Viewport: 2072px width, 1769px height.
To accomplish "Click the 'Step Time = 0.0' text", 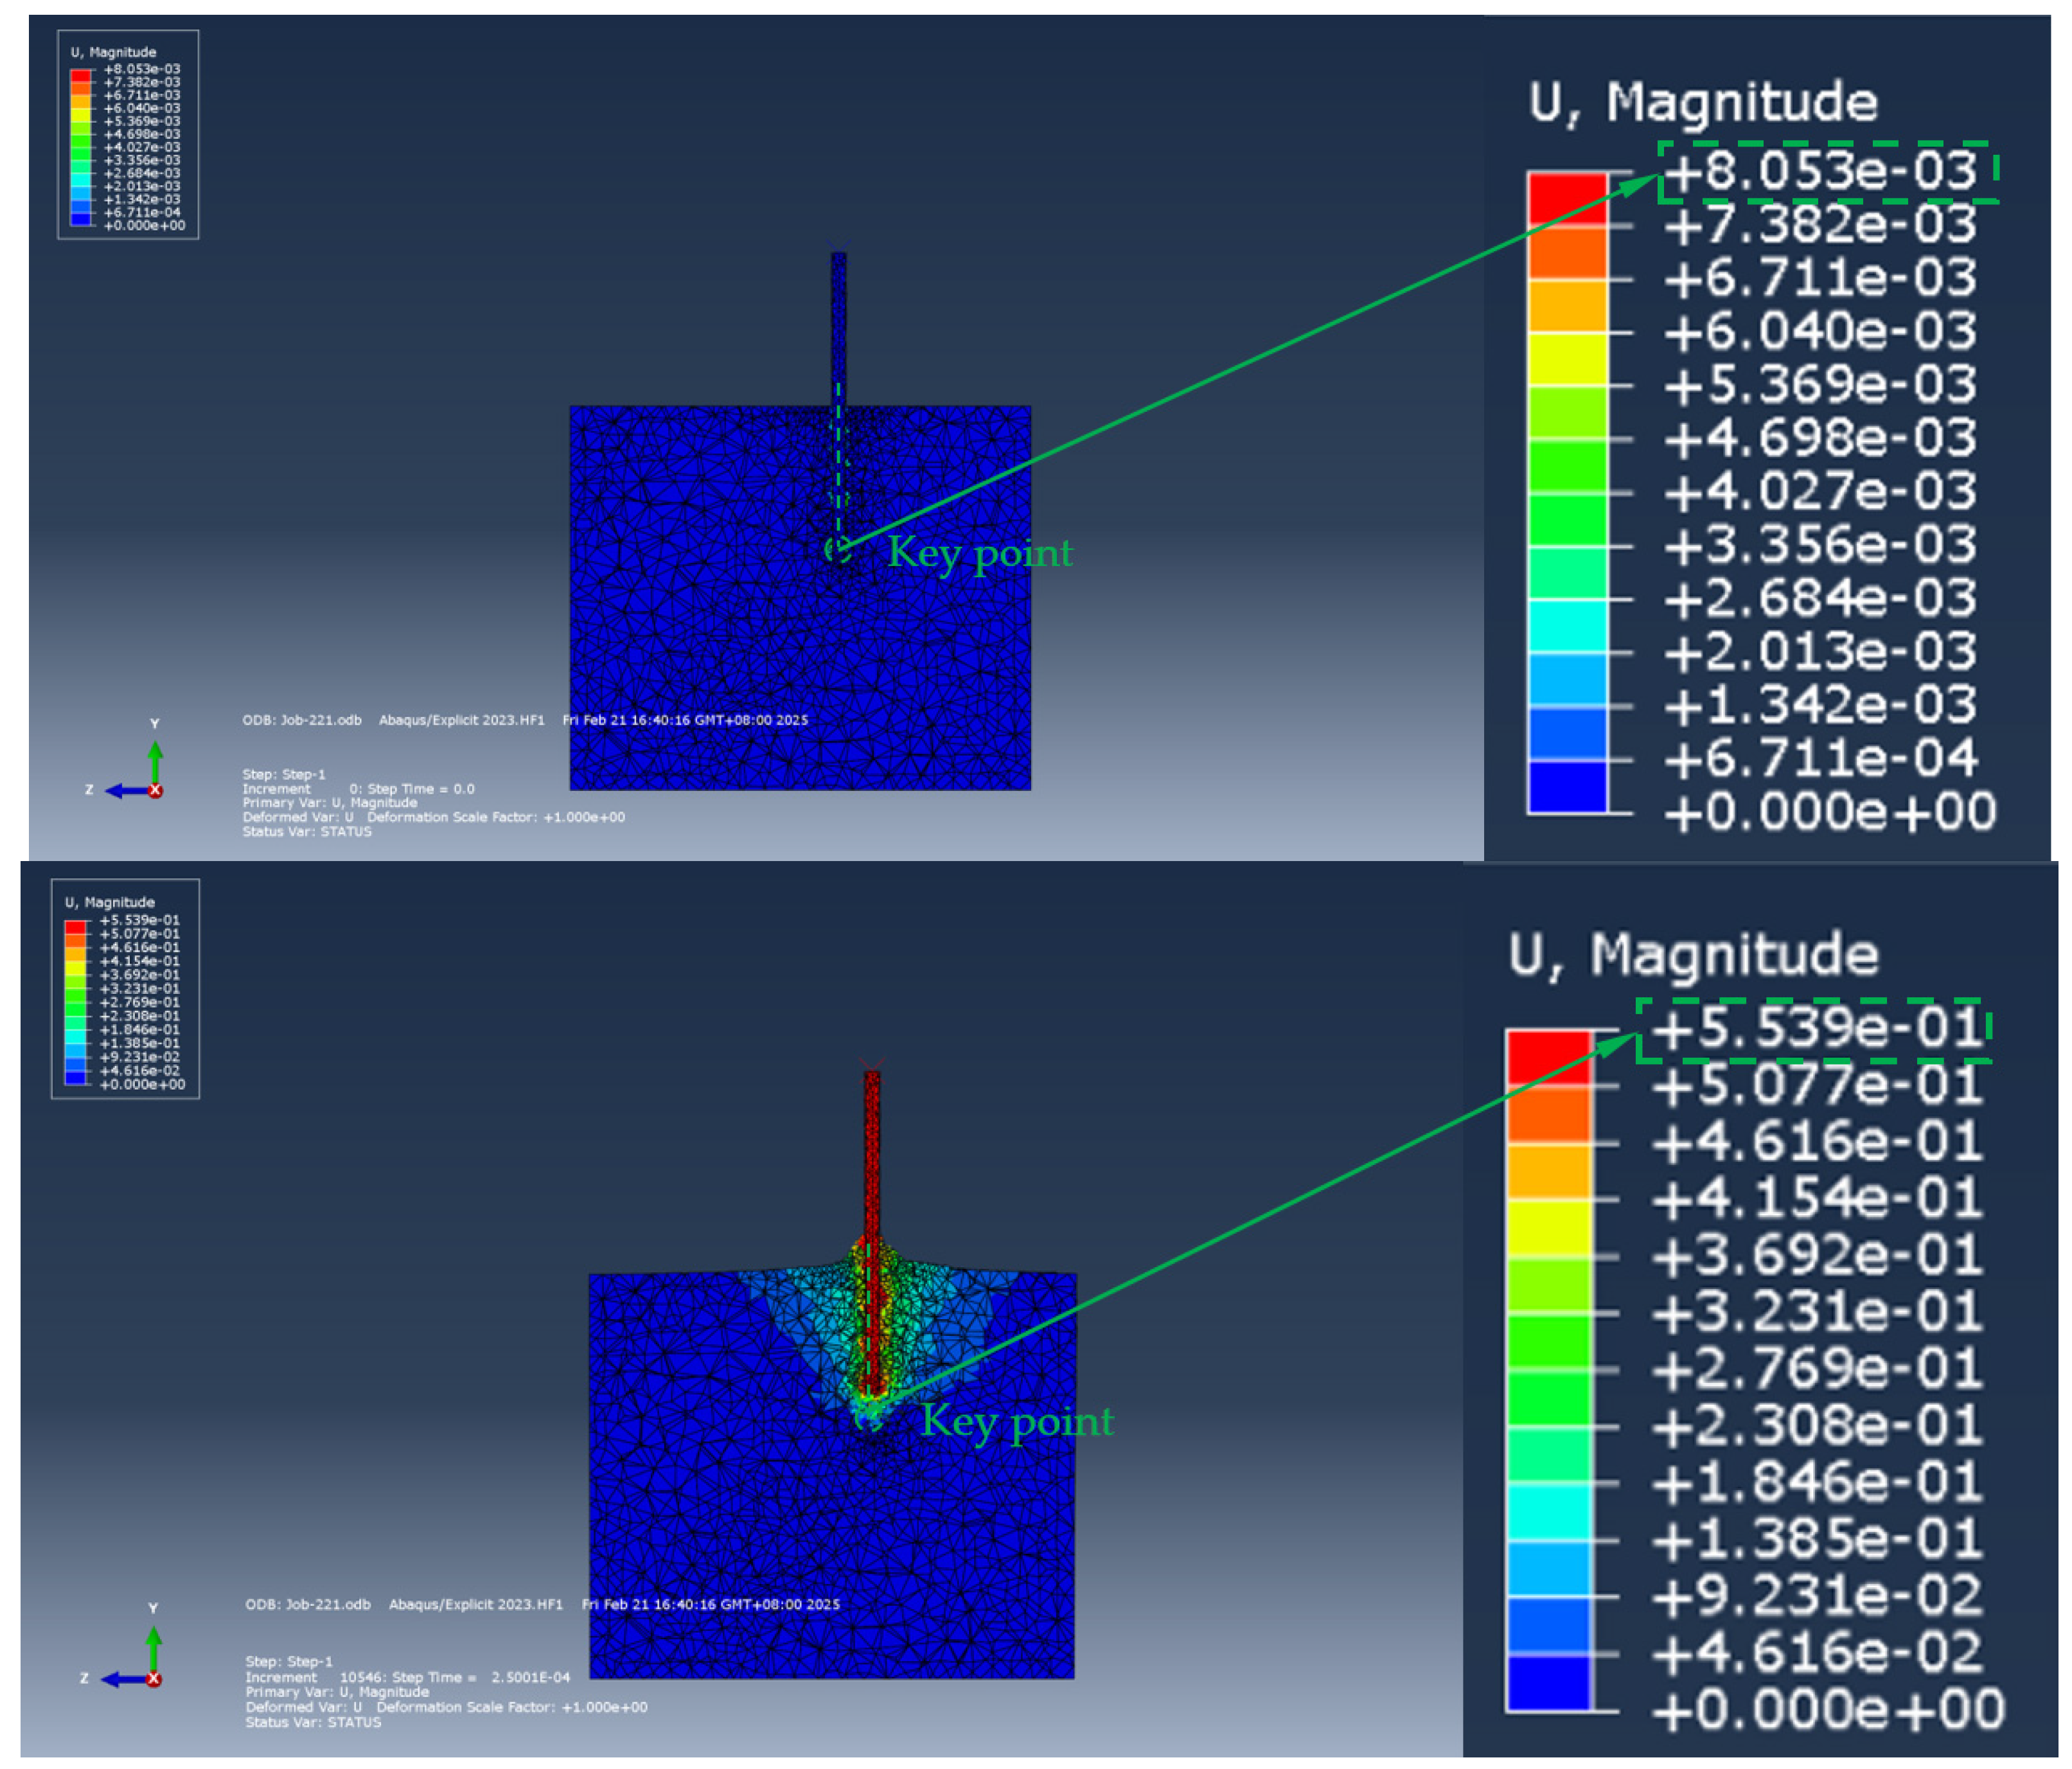I will [x=420, y=789].
